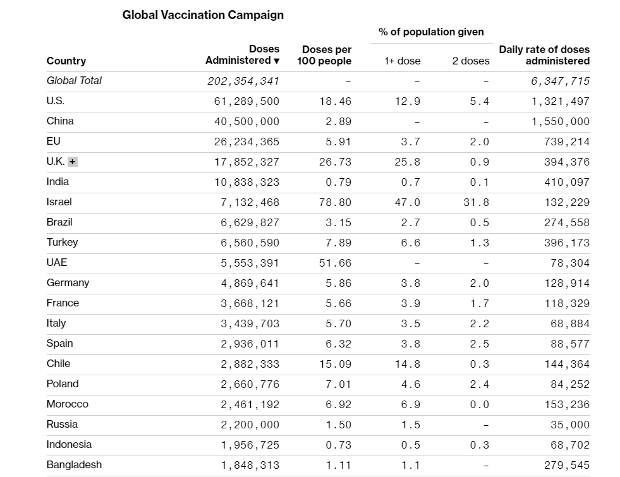Click the EU row label
620x477 pixels.
pyautogui.click(x=54, y=142)
